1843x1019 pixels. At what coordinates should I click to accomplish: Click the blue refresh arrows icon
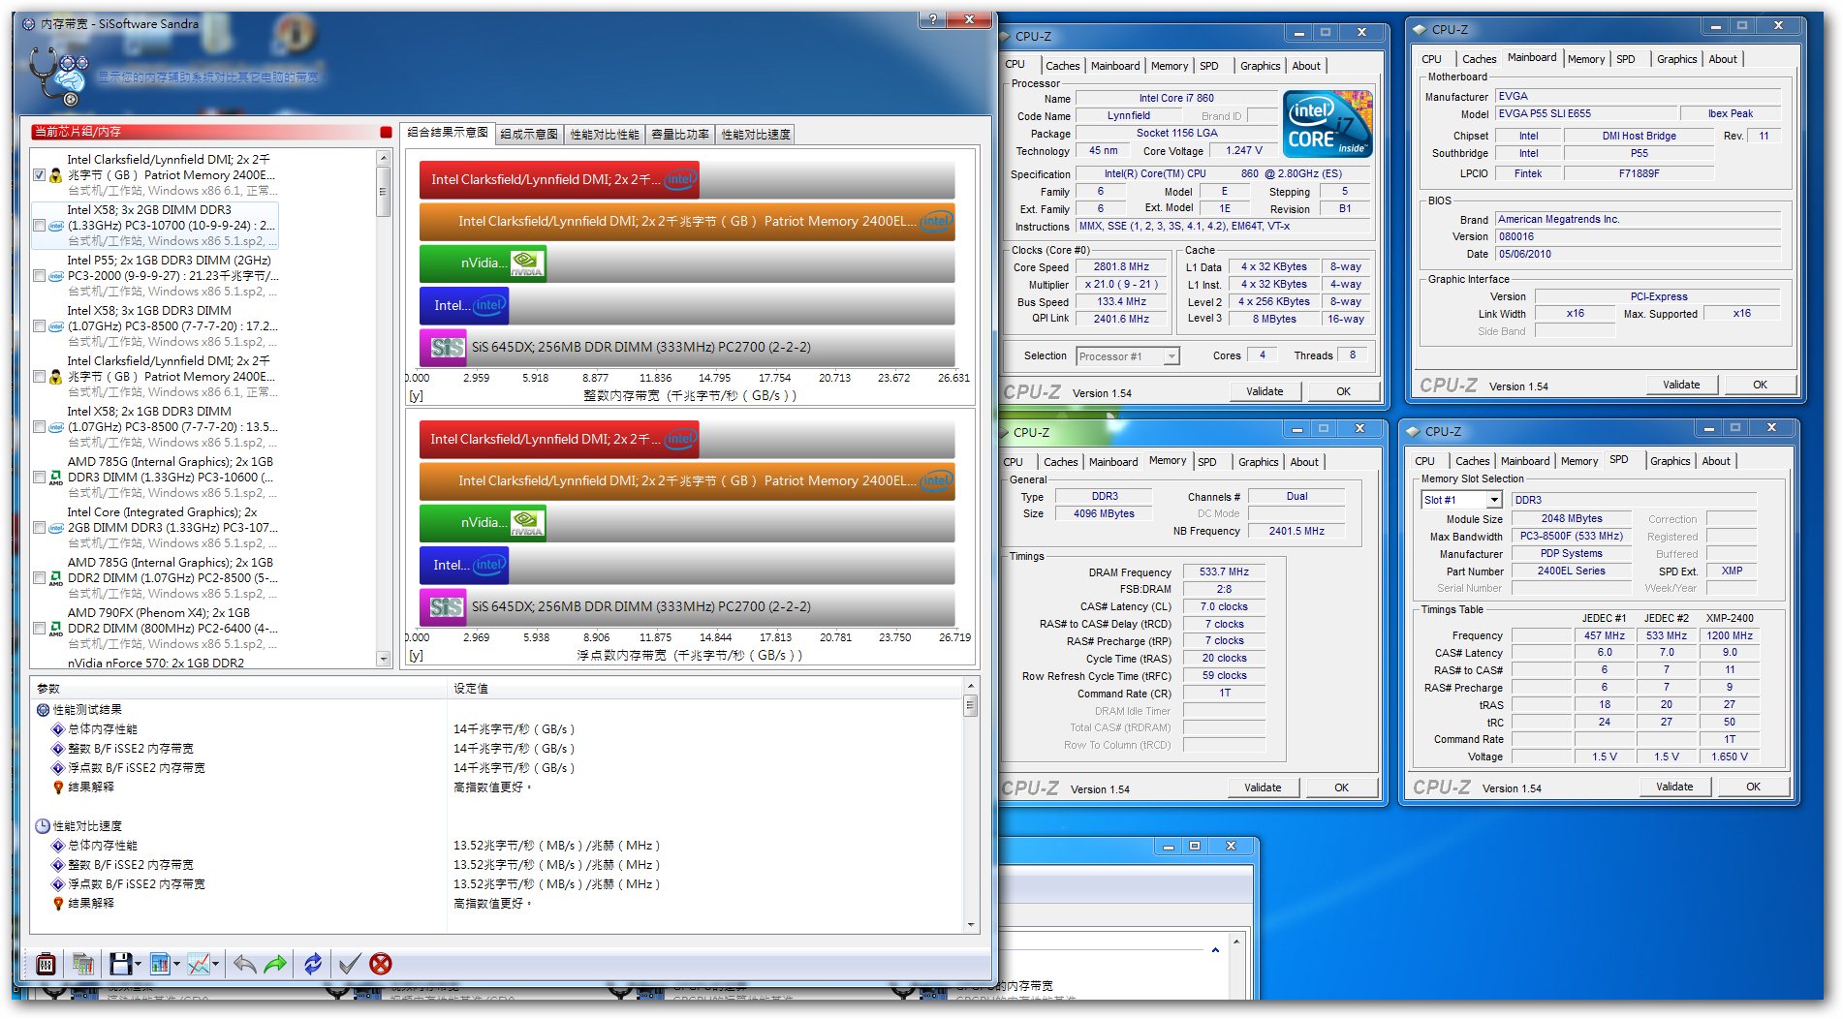(x=312, y=964)
